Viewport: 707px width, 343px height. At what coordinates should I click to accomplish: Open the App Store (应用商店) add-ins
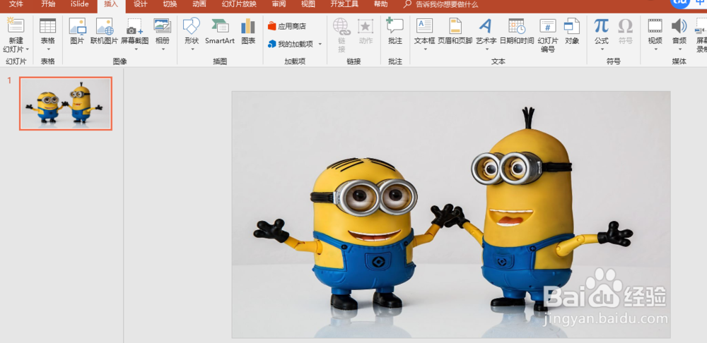tap(287, 26)
